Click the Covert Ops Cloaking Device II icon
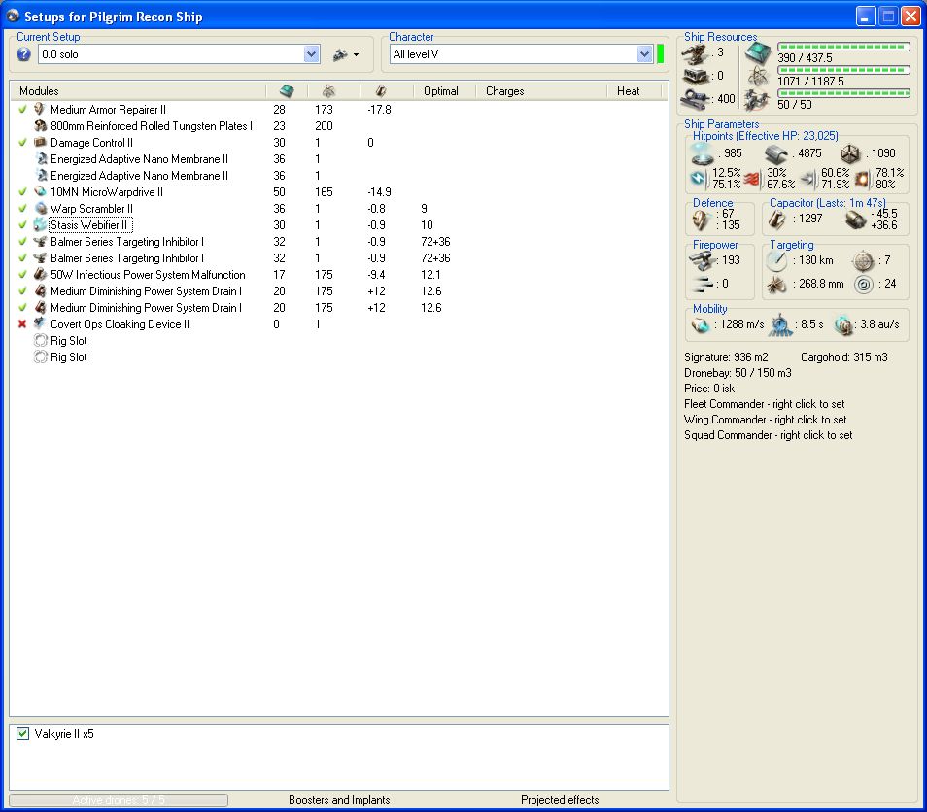The image size is (927, 812). 40,324
